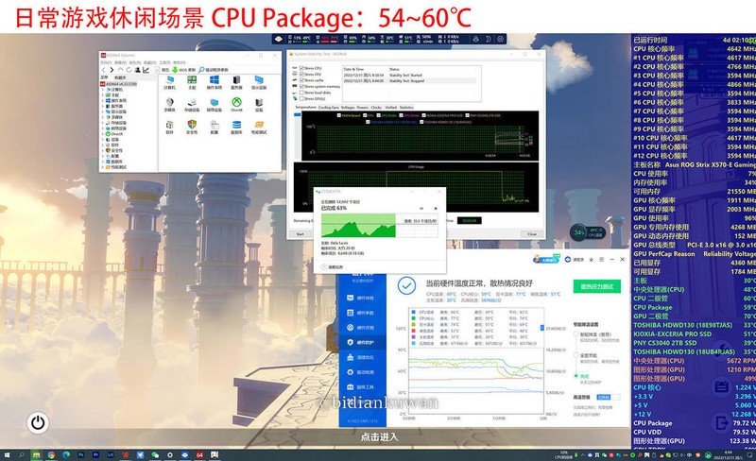Expand DirectX node in AIDA64 tree
Viewport: 756px width, 461px height.
[x=102, y=134]
